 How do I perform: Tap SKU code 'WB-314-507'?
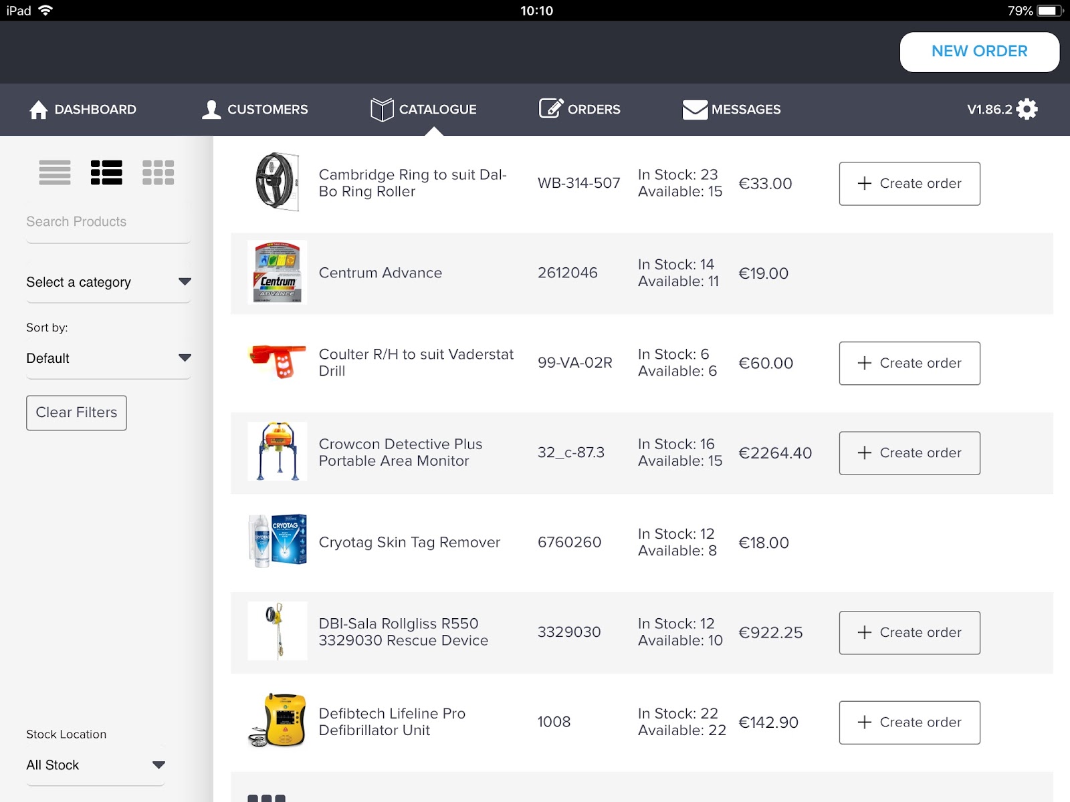(x=579, y=183)
